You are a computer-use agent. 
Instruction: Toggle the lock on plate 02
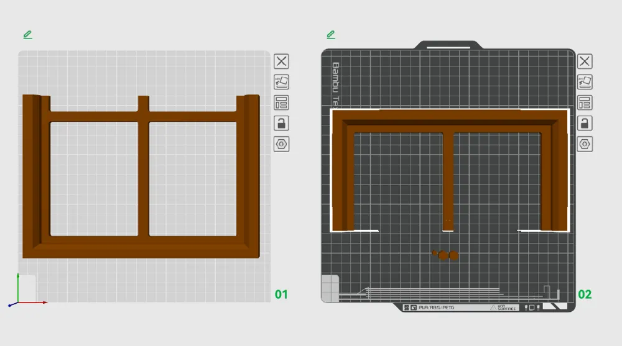click(584, 123)
